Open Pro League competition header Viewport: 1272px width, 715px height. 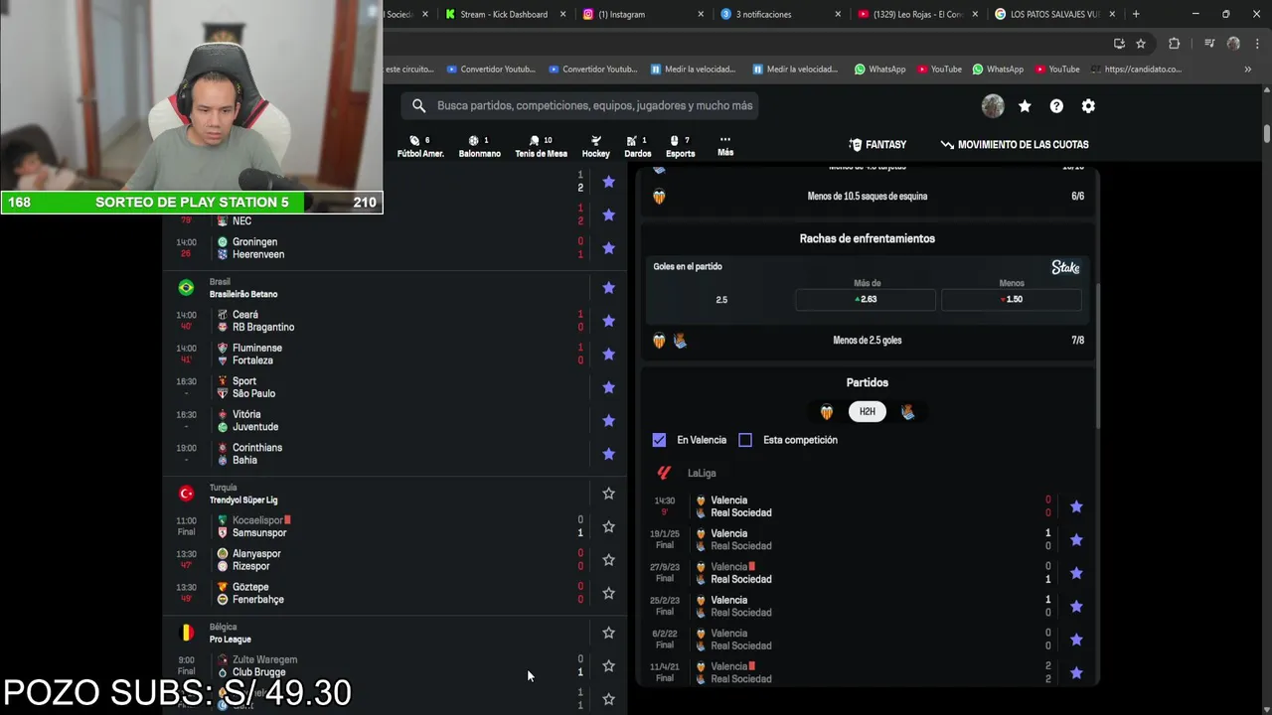[x=230, y=640]
